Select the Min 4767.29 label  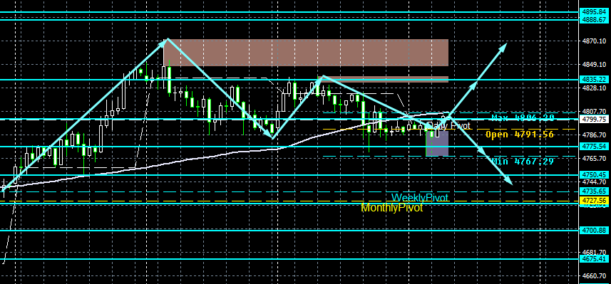(523, 161)
